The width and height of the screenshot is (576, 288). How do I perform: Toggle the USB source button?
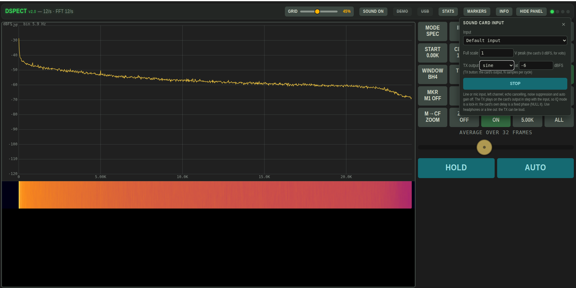tap(425, 12)
